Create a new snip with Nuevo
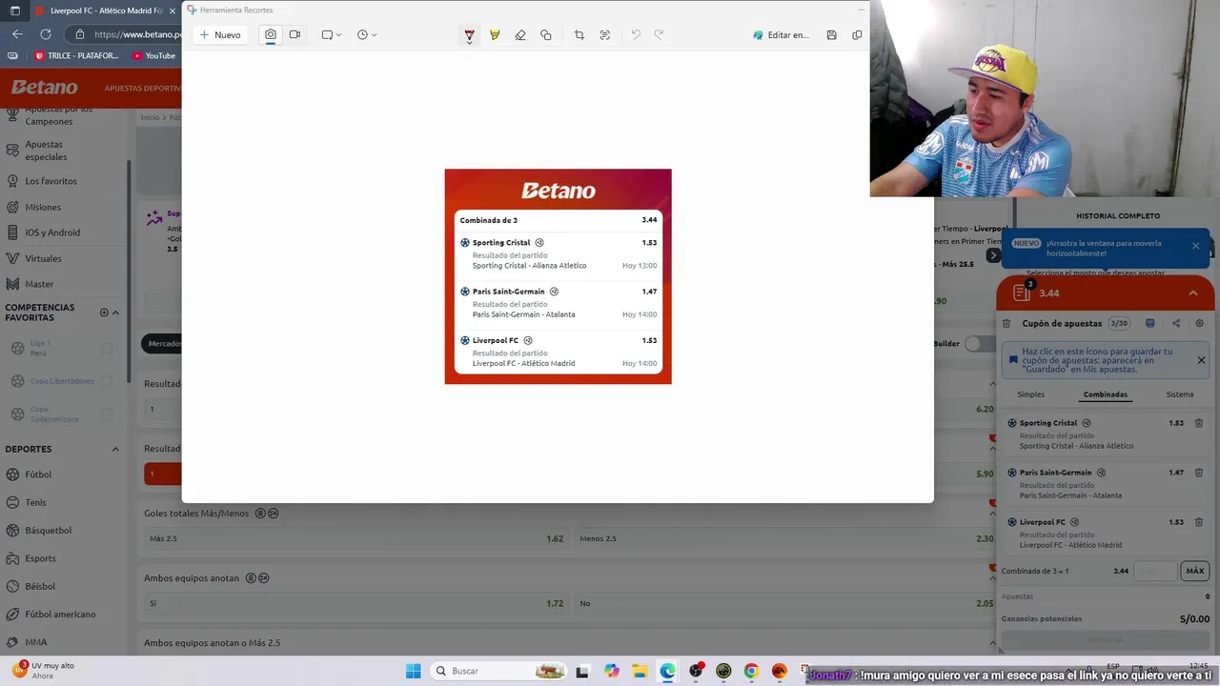1220x686 pixels. (x=220, y=35)
